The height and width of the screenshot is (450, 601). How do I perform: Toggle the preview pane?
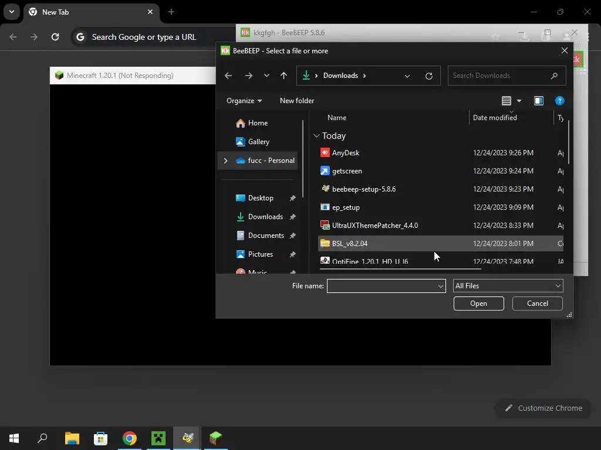click(x=539, y=101)
